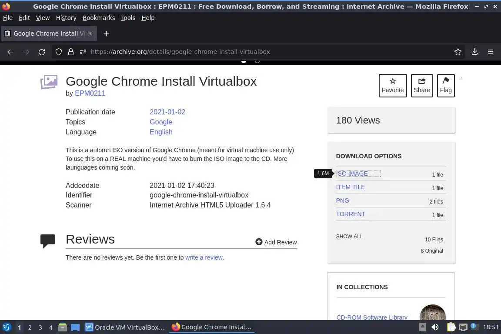Open the Firefox downloads panel
501x334 pixels.
(x=475, y=52)
